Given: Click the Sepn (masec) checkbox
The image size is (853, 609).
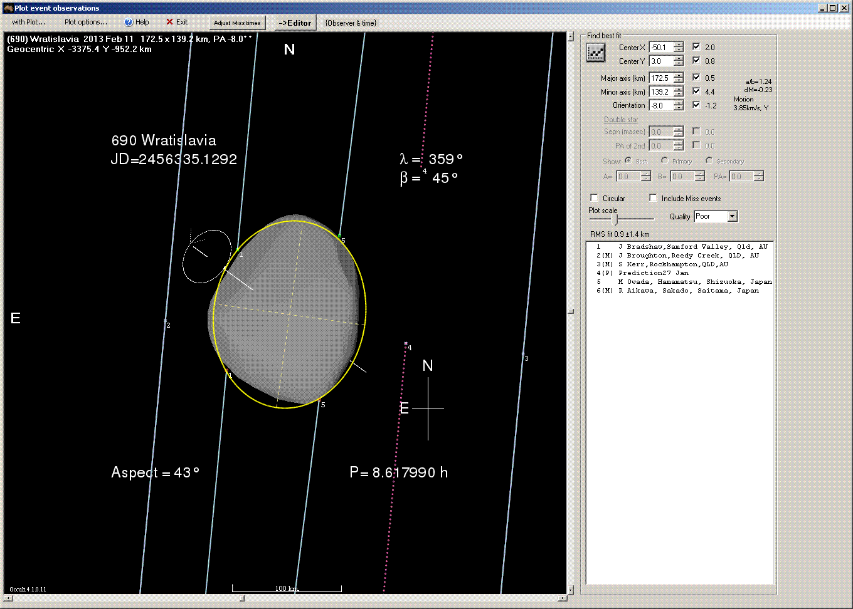Looking at the screenshot, I should pos(696,132).
